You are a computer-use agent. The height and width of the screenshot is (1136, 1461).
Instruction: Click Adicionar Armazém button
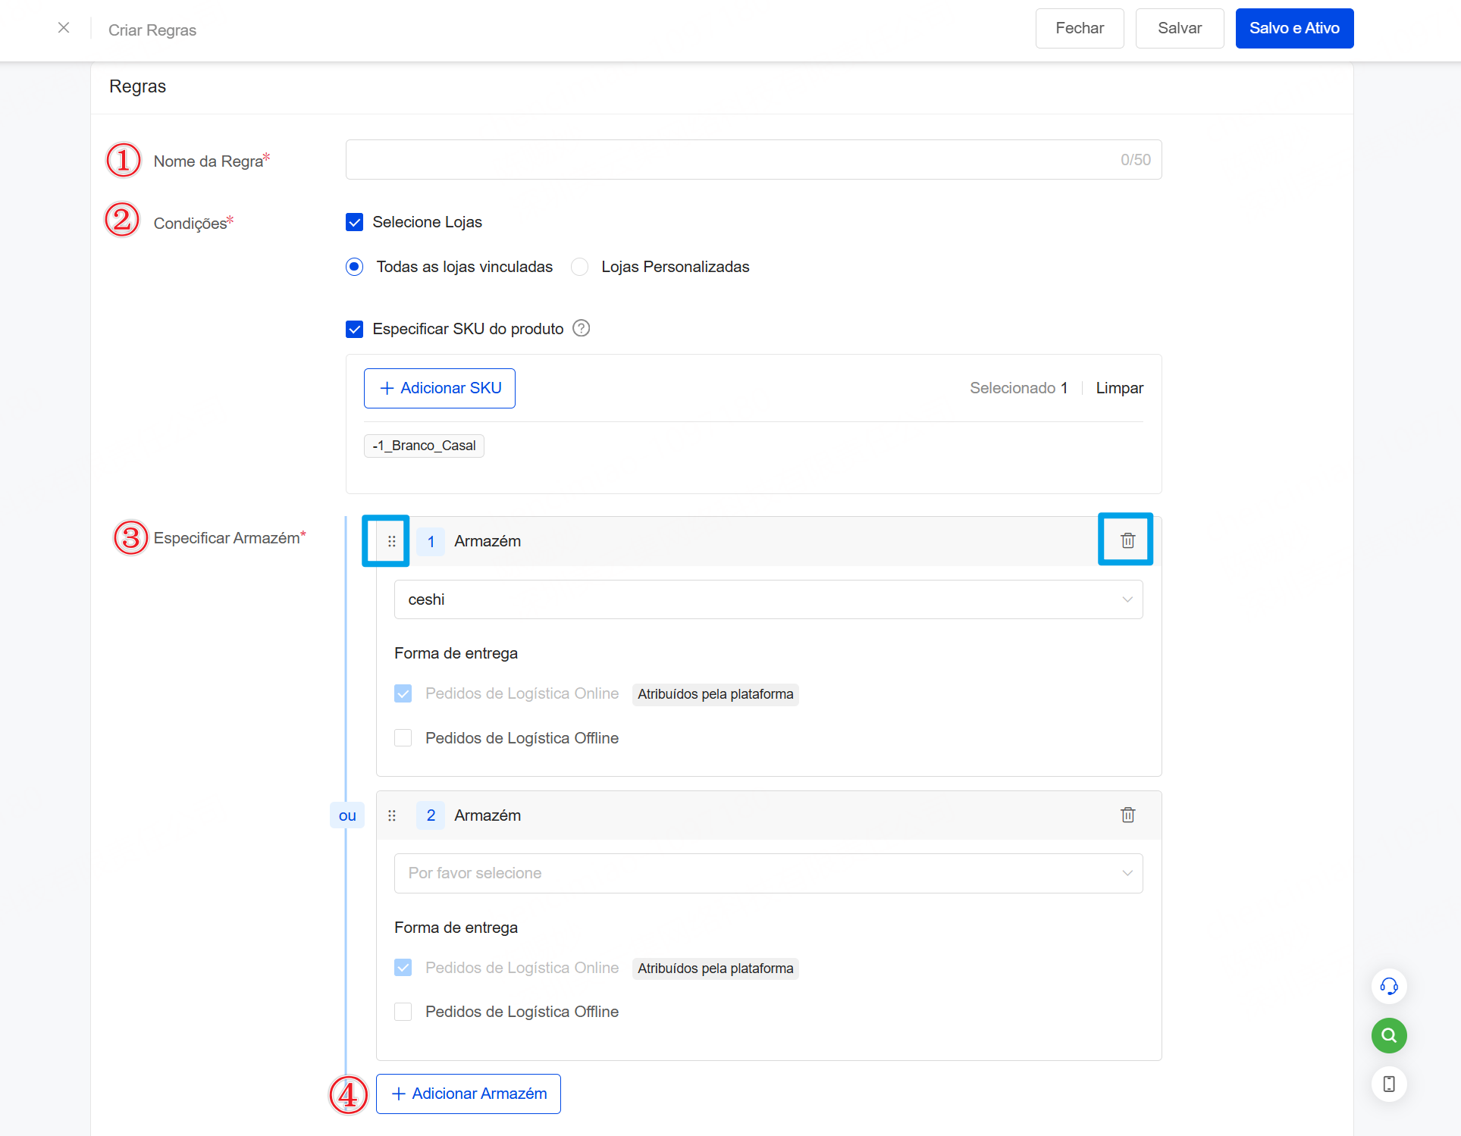click(469, 1094)
